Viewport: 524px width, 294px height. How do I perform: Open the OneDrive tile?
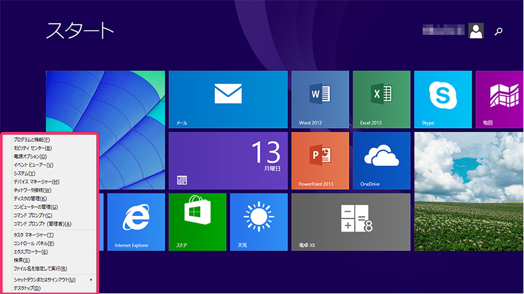(382, 161)
